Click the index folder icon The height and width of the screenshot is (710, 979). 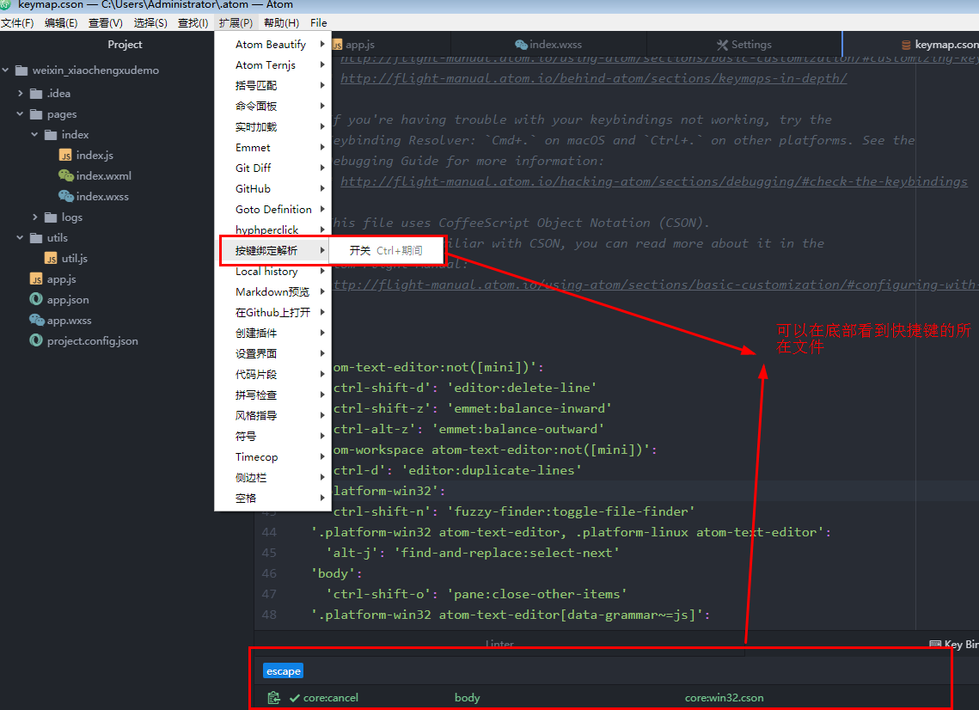click(x=52, y=134)
